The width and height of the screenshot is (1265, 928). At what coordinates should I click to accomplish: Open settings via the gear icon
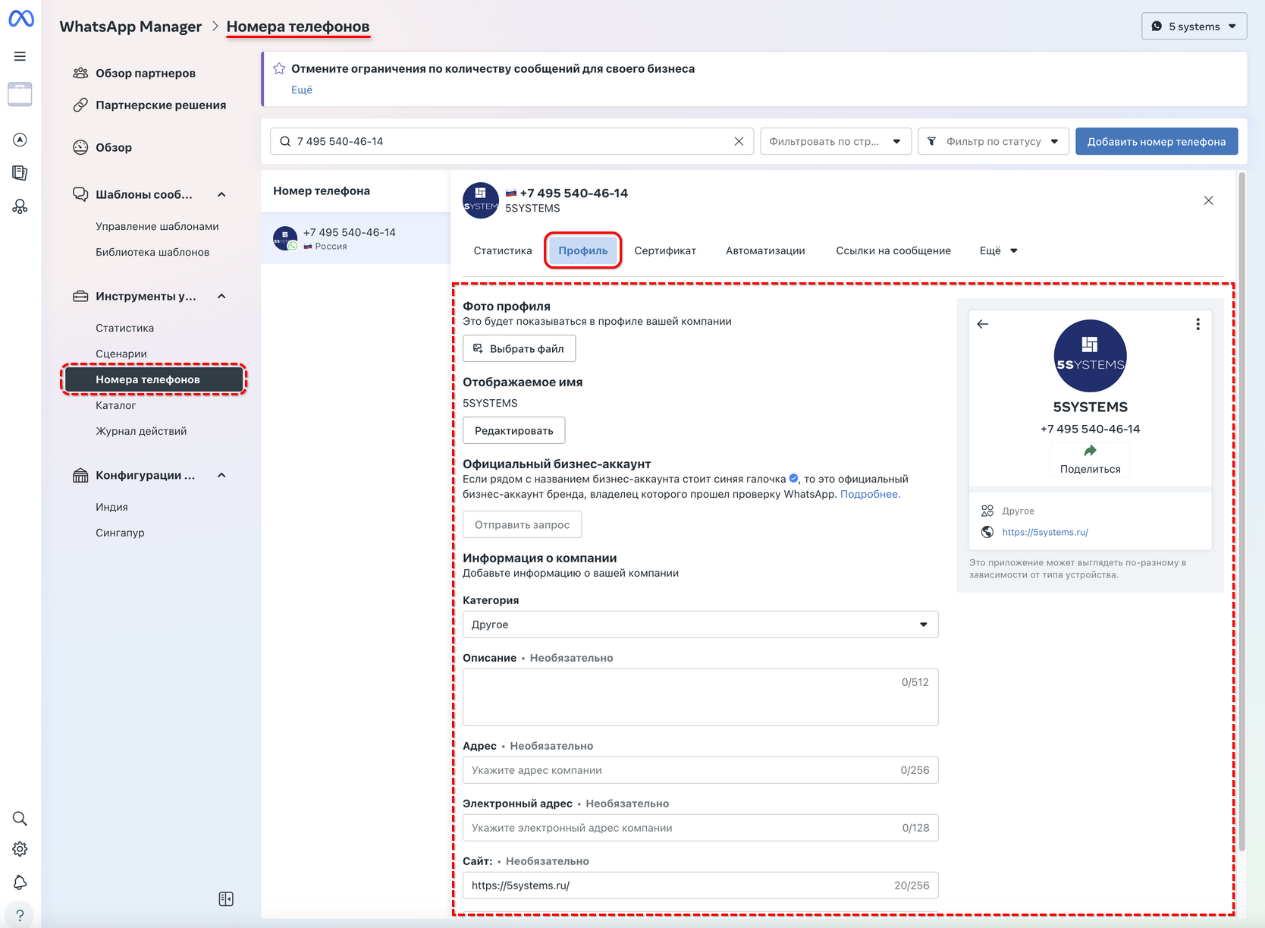(x=20, y=848)
